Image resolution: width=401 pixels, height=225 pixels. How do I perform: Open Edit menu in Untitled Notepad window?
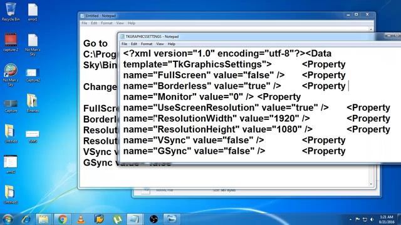[94, 23]
